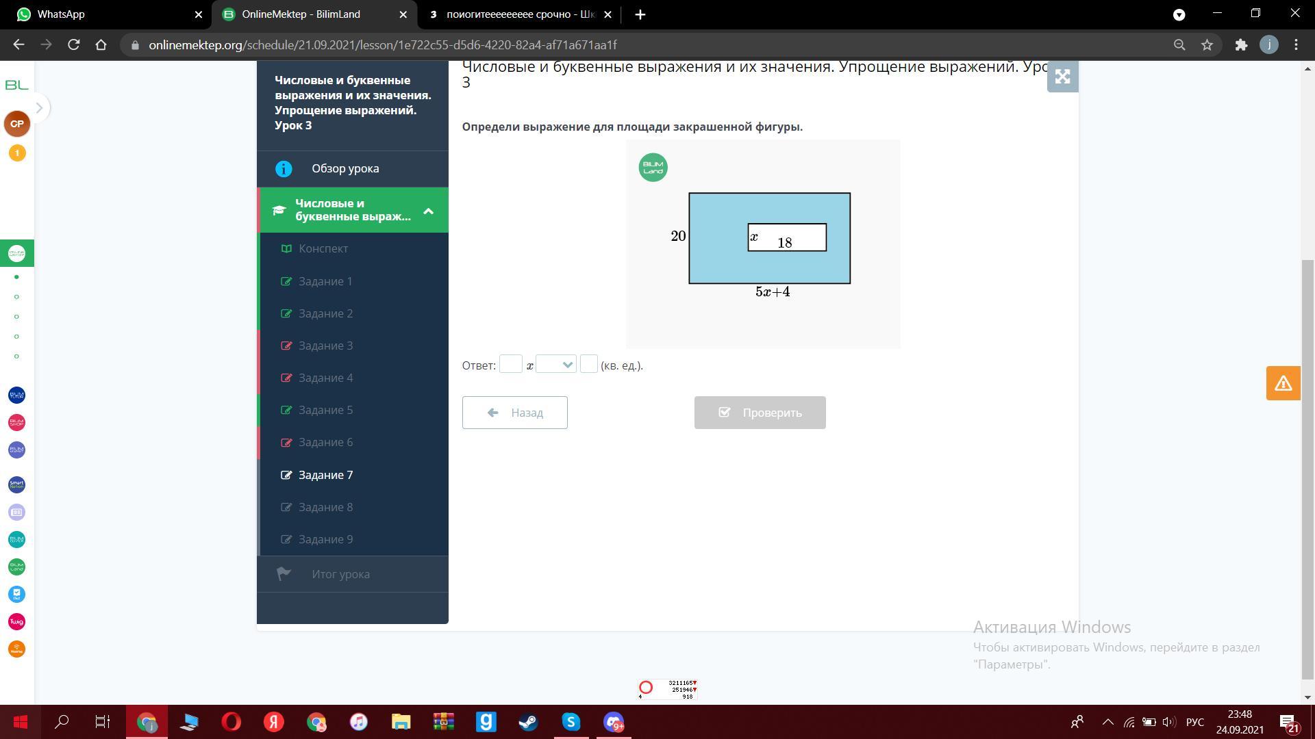Open Задание 8 in lesson menu
The height and width of the screenshot is (739, 1315).
tap(325, 507)
